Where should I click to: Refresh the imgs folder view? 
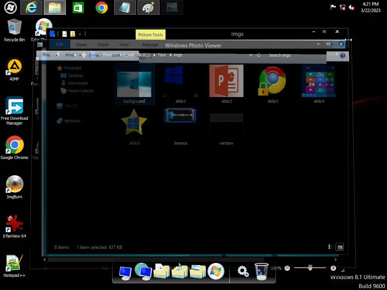[x=259, y=55]
